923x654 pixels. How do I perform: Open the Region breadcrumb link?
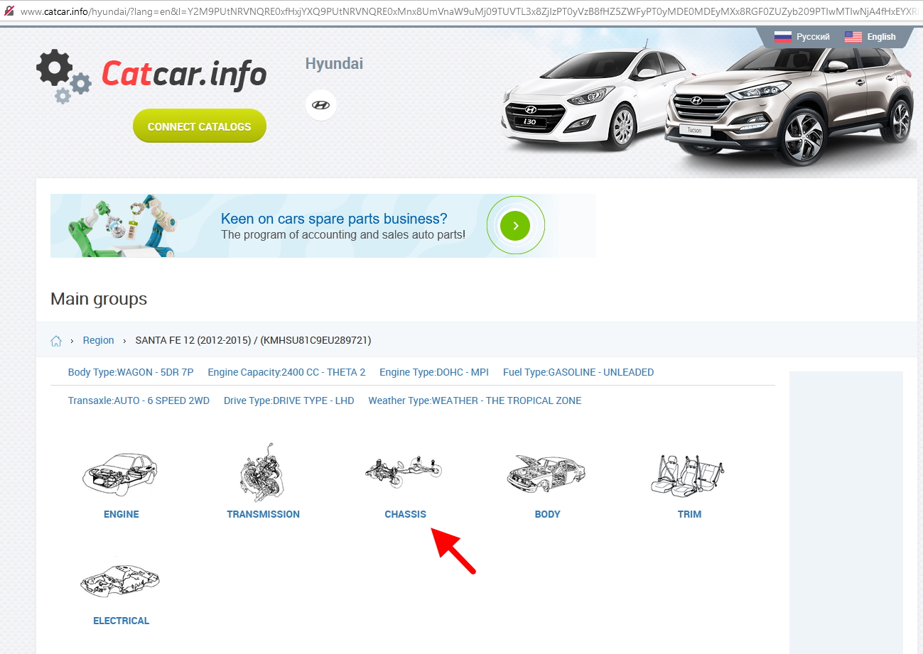(x=98, y=340)
